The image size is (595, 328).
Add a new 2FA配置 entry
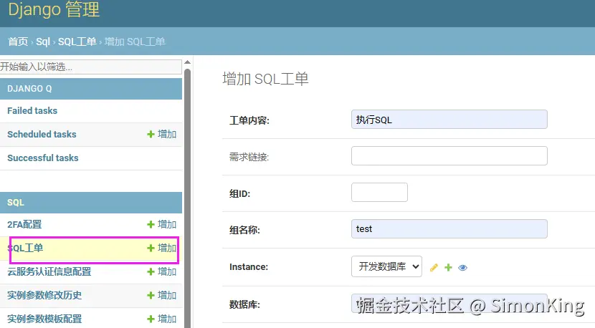coord(161,224)
